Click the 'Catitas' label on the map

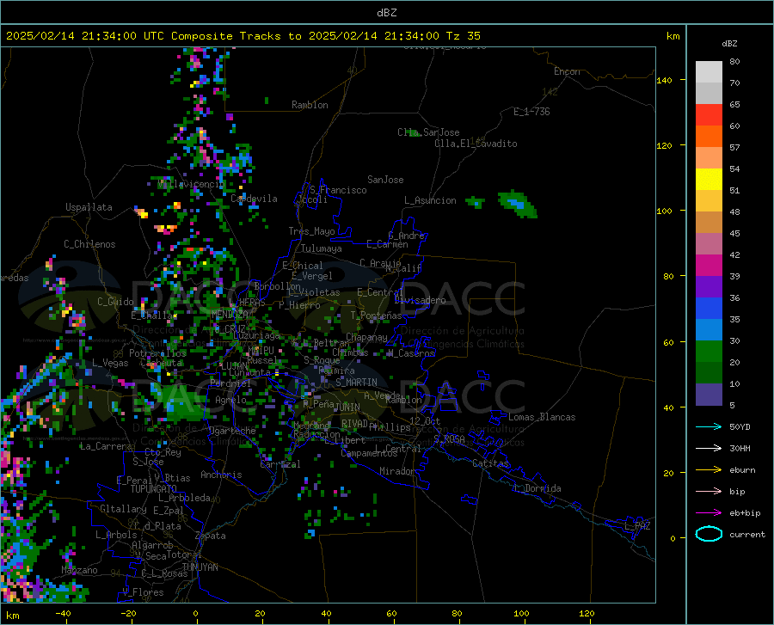491,463
